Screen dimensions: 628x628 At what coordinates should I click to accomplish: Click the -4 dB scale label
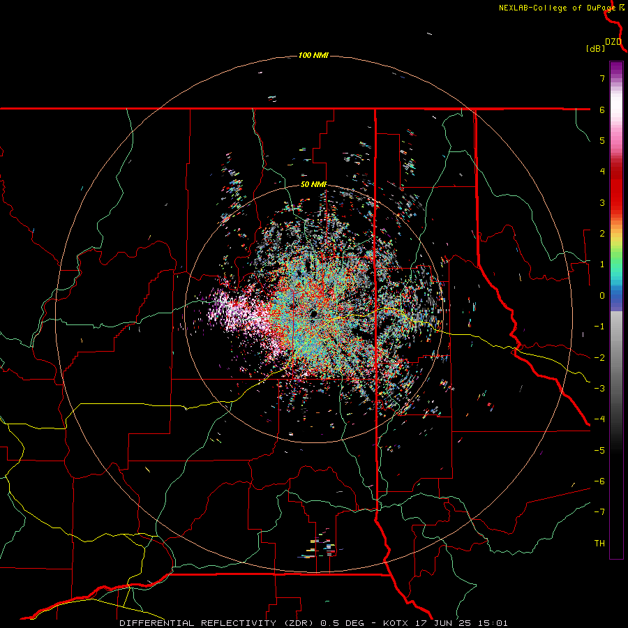coord(599,419)
